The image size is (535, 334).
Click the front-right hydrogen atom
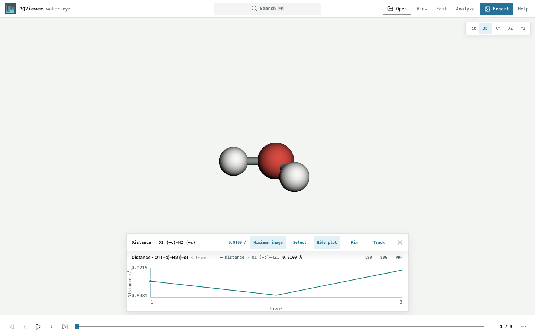click(x=294, y=177)
